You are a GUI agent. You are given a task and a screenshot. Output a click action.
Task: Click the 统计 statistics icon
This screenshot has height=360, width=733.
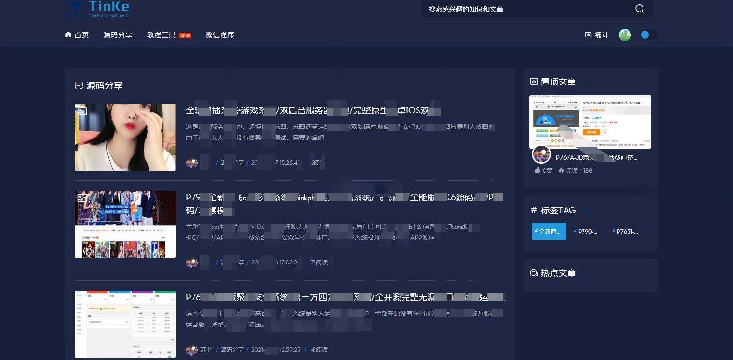pos(587,34)
